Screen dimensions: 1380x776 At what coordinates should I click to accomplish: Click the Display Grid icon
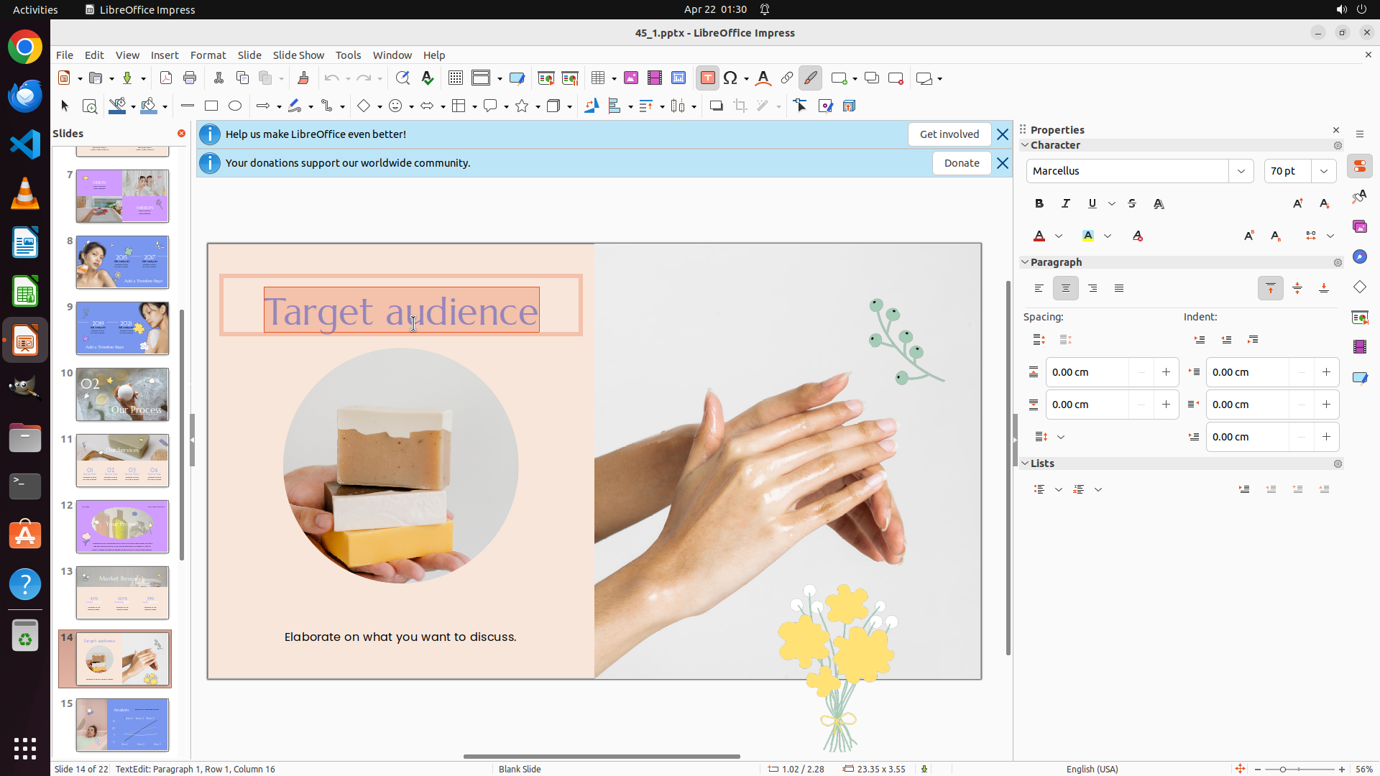pyautogui.click(x=456, y=78)
